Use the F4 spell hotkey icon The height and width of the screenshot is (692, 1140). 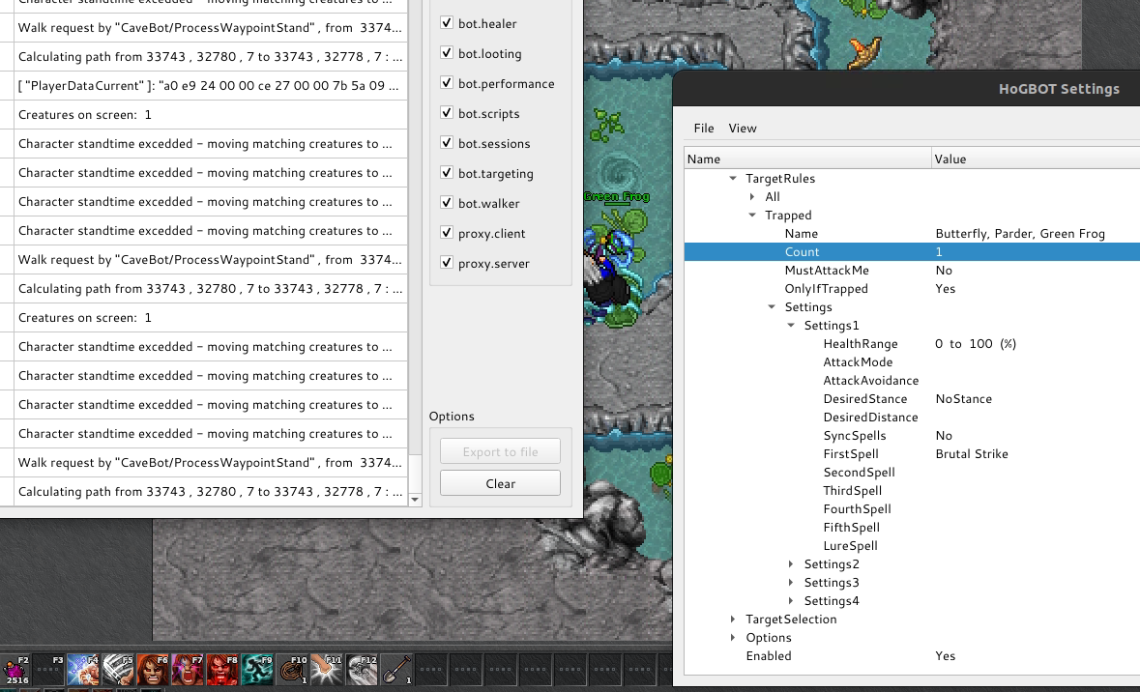[x=81, y=669]
